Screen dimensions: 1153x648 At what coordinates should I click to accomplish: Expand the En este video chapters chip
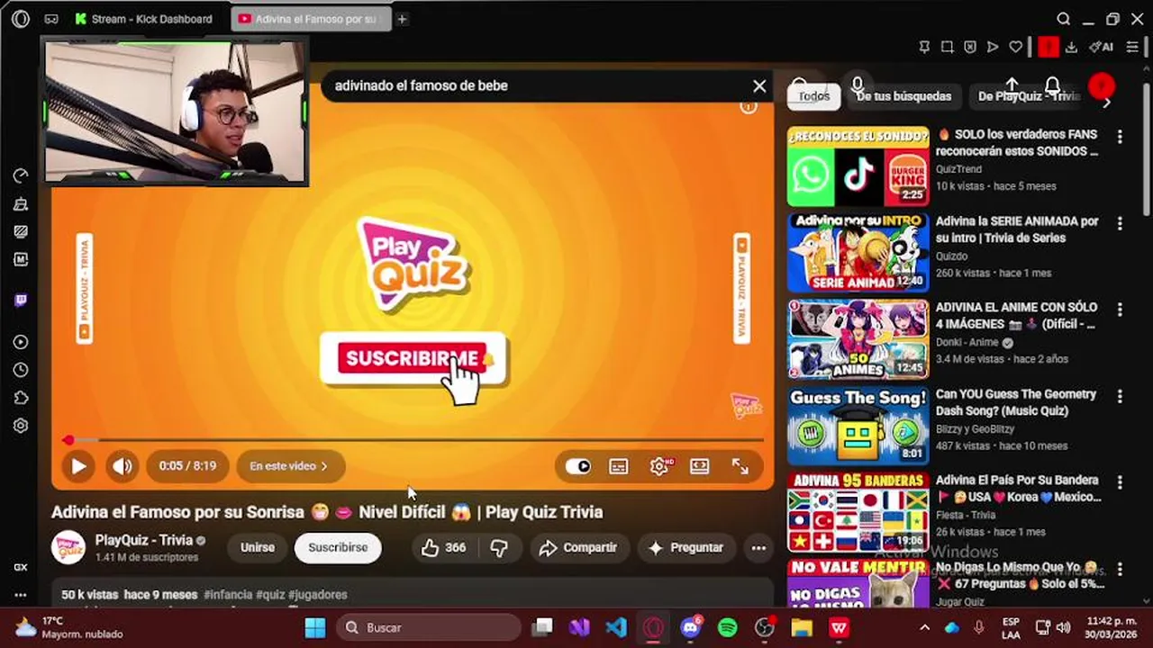[x=290, y=466]
